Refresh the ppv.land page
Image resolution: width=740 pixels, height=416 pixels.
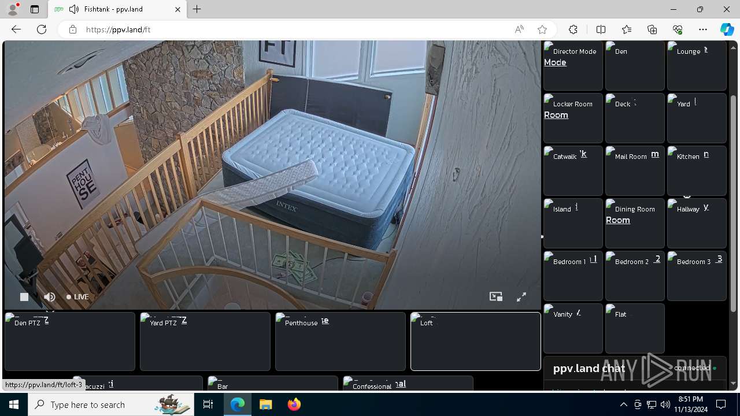coord(42,29)
